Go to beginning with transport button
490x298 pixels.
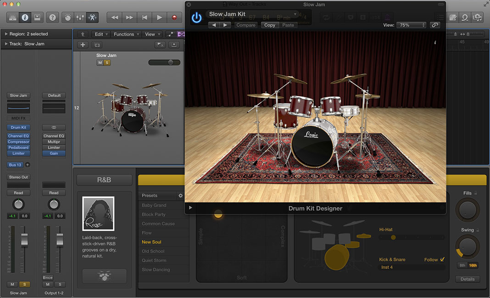tap(145, 17)
